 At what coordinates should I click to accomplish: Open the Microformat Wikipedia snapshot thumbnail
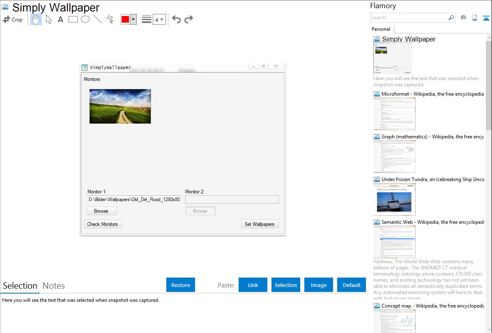click(x=394, y=114)
